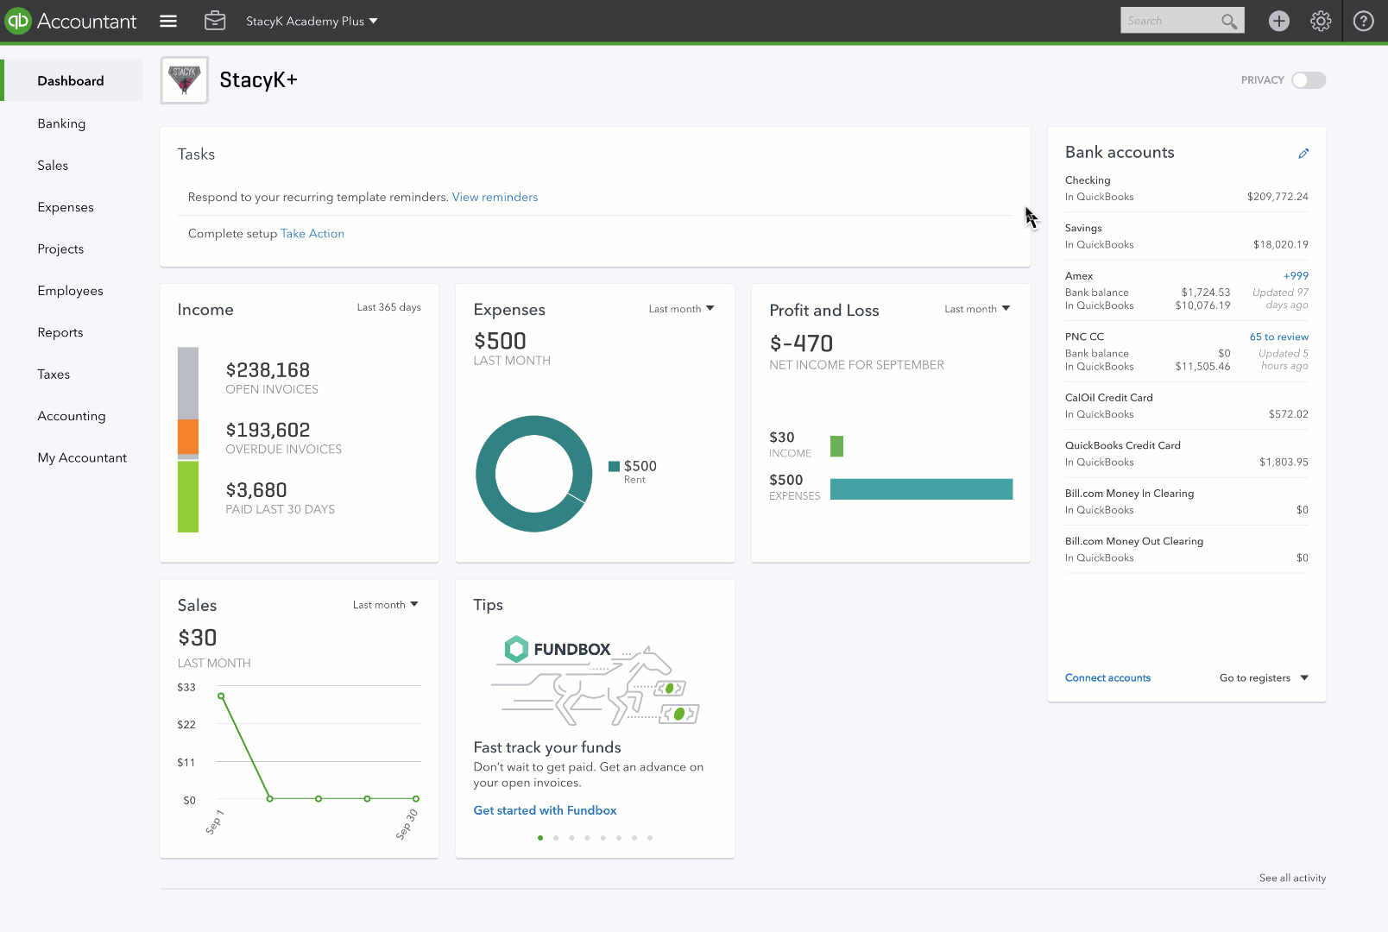Go to Reports in the sidebar

click(60, 332)
